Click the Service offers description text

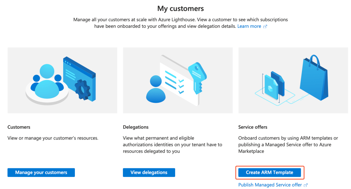(288, 144)
